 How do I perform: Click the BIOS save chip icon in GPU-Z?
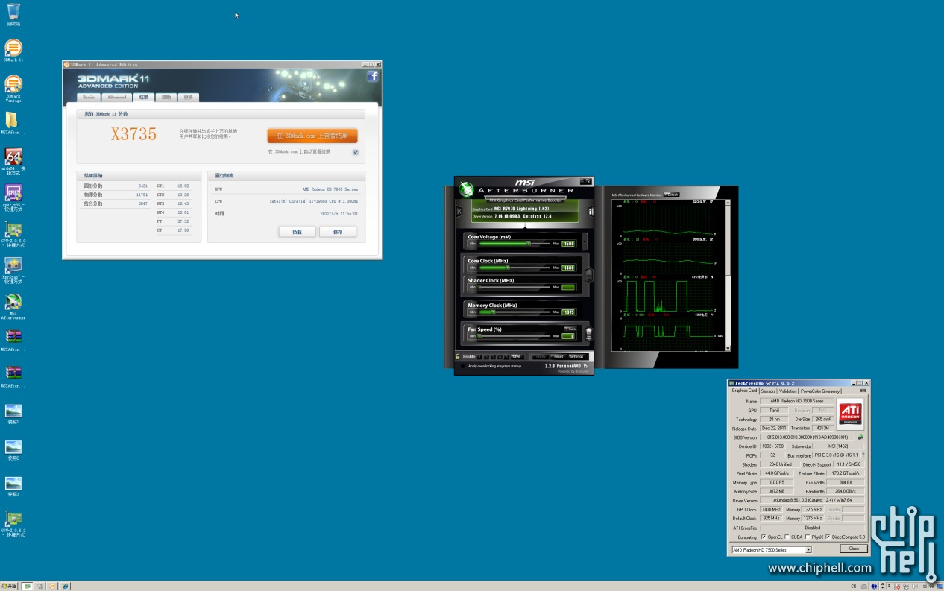860,437
